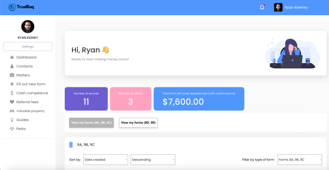Screen dimensions: 329x170
Task: Open the Matters page
Action: (23, 75)
